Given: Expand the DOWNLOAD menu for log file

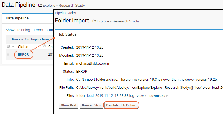Looking at the screenshot, I should pos(157,96).
